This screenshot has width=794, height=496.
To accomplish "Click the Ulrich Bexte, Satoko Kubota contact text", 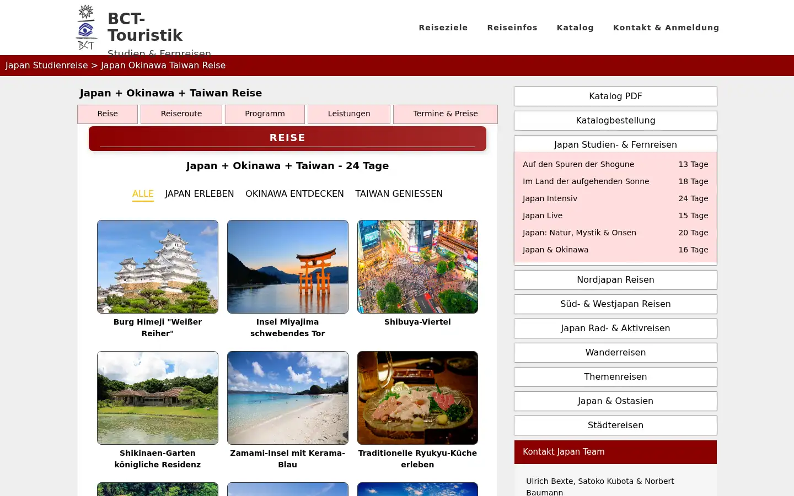I will (x=600, y=487).
